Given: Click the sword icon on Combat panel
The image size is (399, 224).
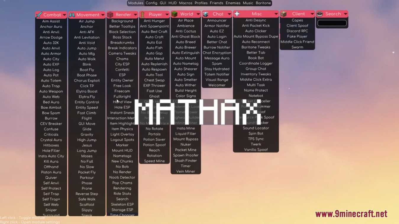Looking at the screenshot, I should (x=39, y=15).
